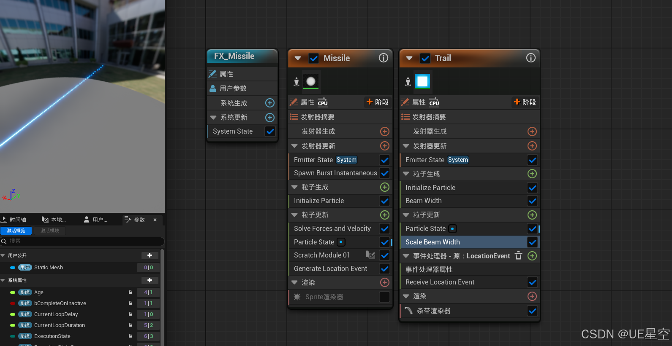Screen dimensions: 672x346
Task: Collapse the Missile emitter node
Action: [298, 58]
